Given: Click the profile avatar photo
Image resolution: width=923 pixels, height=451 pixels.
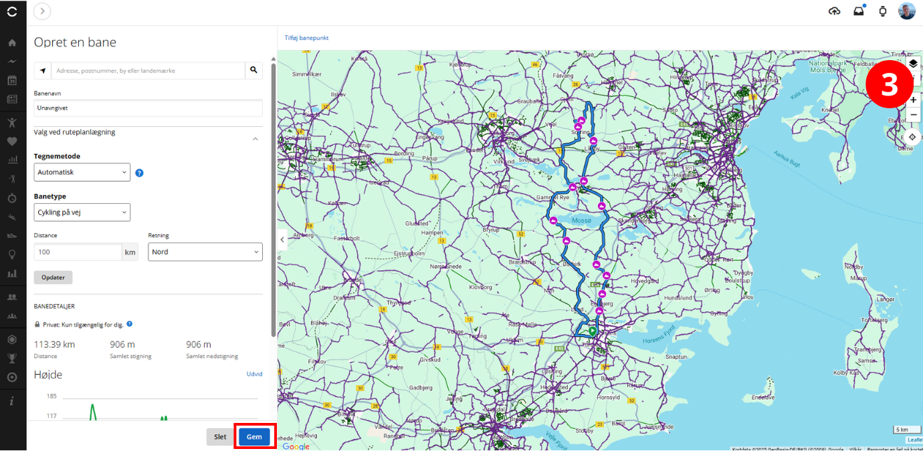Looking at the screenshot, I should coord(907,11).
